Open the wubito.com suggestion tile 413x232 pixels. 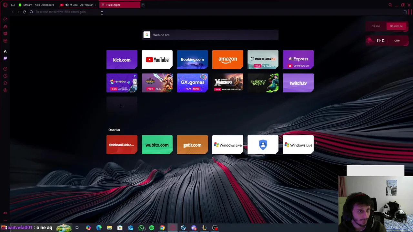[x=157, y=145]
